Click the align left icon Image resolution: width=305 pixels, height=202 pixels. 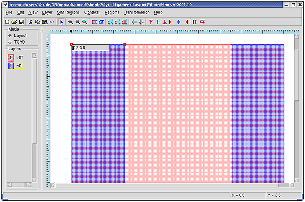[x=171, y=22]
